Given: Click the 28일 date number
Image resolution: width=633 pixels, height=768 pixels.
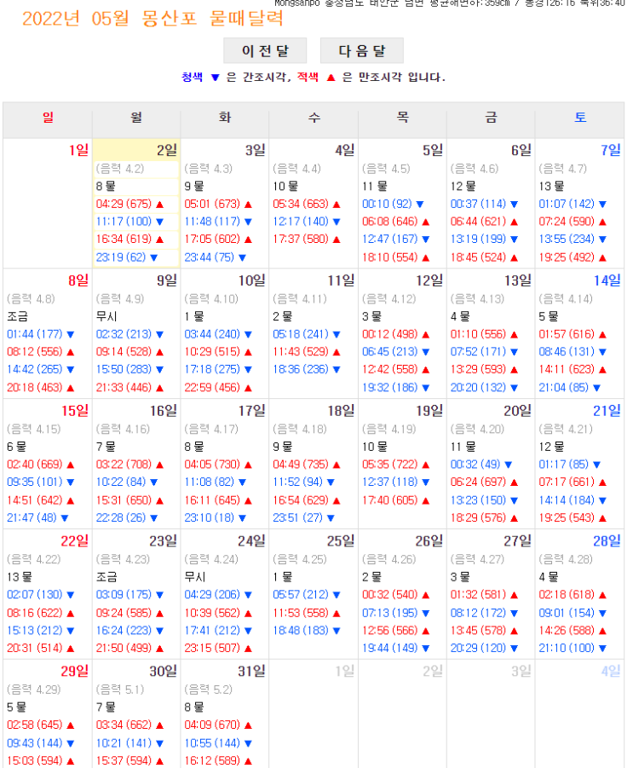Looking at the screenshot, I should coord(607,541).
